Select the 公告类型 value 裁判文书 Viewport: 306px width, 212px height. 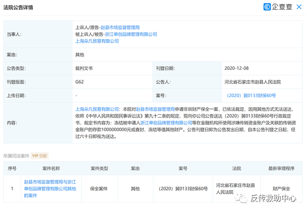tap(84, 68)
